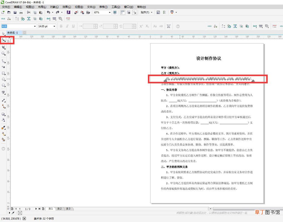283x222 pixels.
Task: Open the 视图(V) menu
Action: coord(30,7)
